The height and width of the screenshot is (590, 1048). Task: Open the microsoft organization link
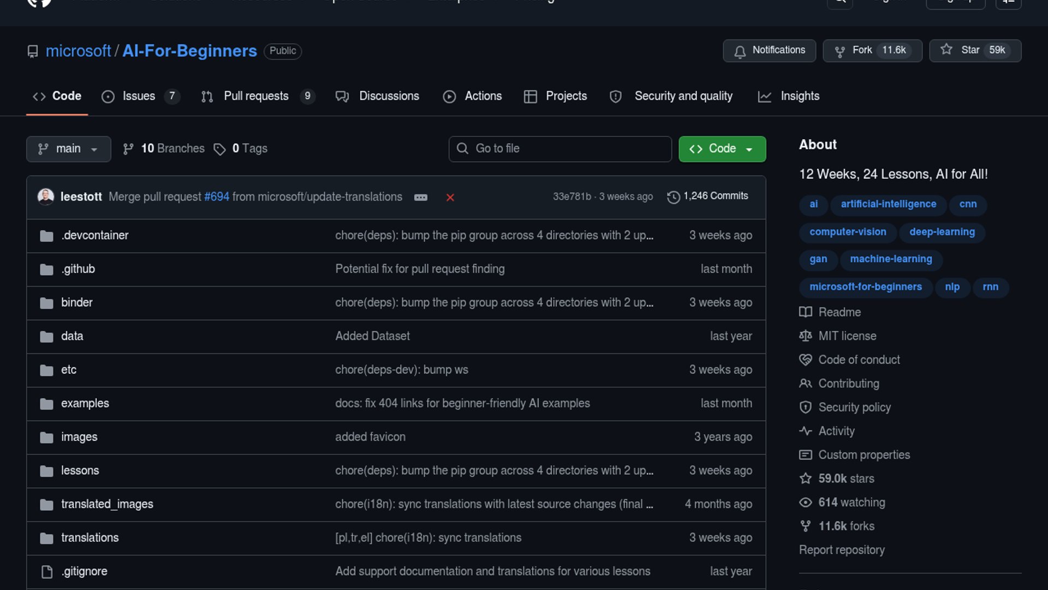pos(78,51)
